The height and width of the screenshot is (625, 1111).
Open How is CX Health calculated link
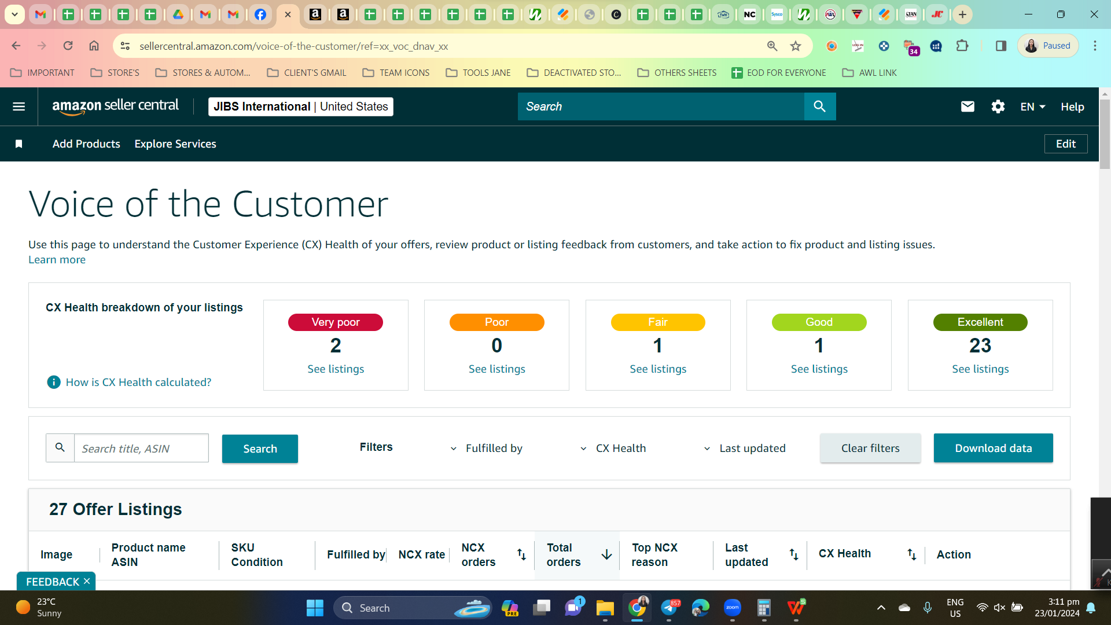coord(138,383)
